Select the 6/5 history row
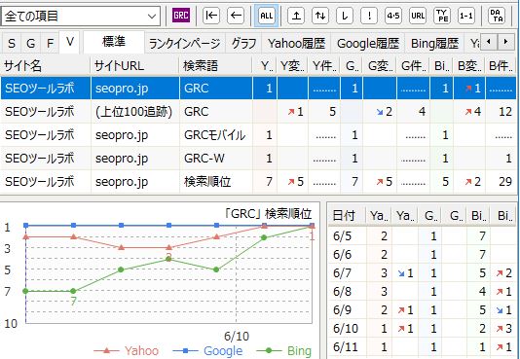520x359 pixels. pos(423,236)
